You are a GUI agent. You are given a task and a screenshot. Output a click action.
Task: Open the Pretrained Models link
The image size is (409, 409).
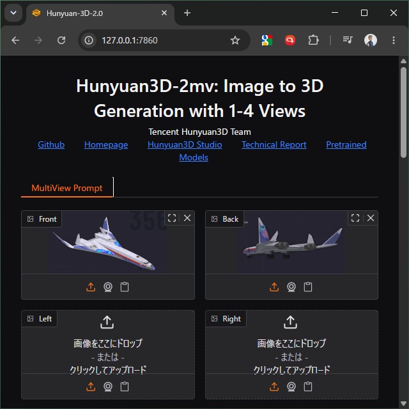pyautogui.click(x=346, y=144)
